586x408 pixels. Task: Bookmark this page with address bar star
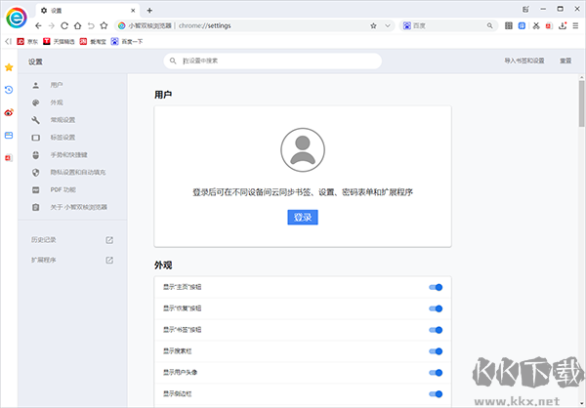click(x=373, y=25)
